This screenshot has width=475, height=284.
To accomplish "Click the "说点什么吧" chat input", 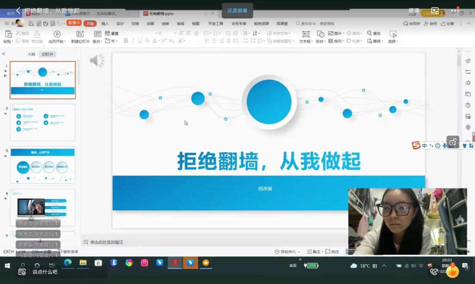I will [x=61, y=272].
